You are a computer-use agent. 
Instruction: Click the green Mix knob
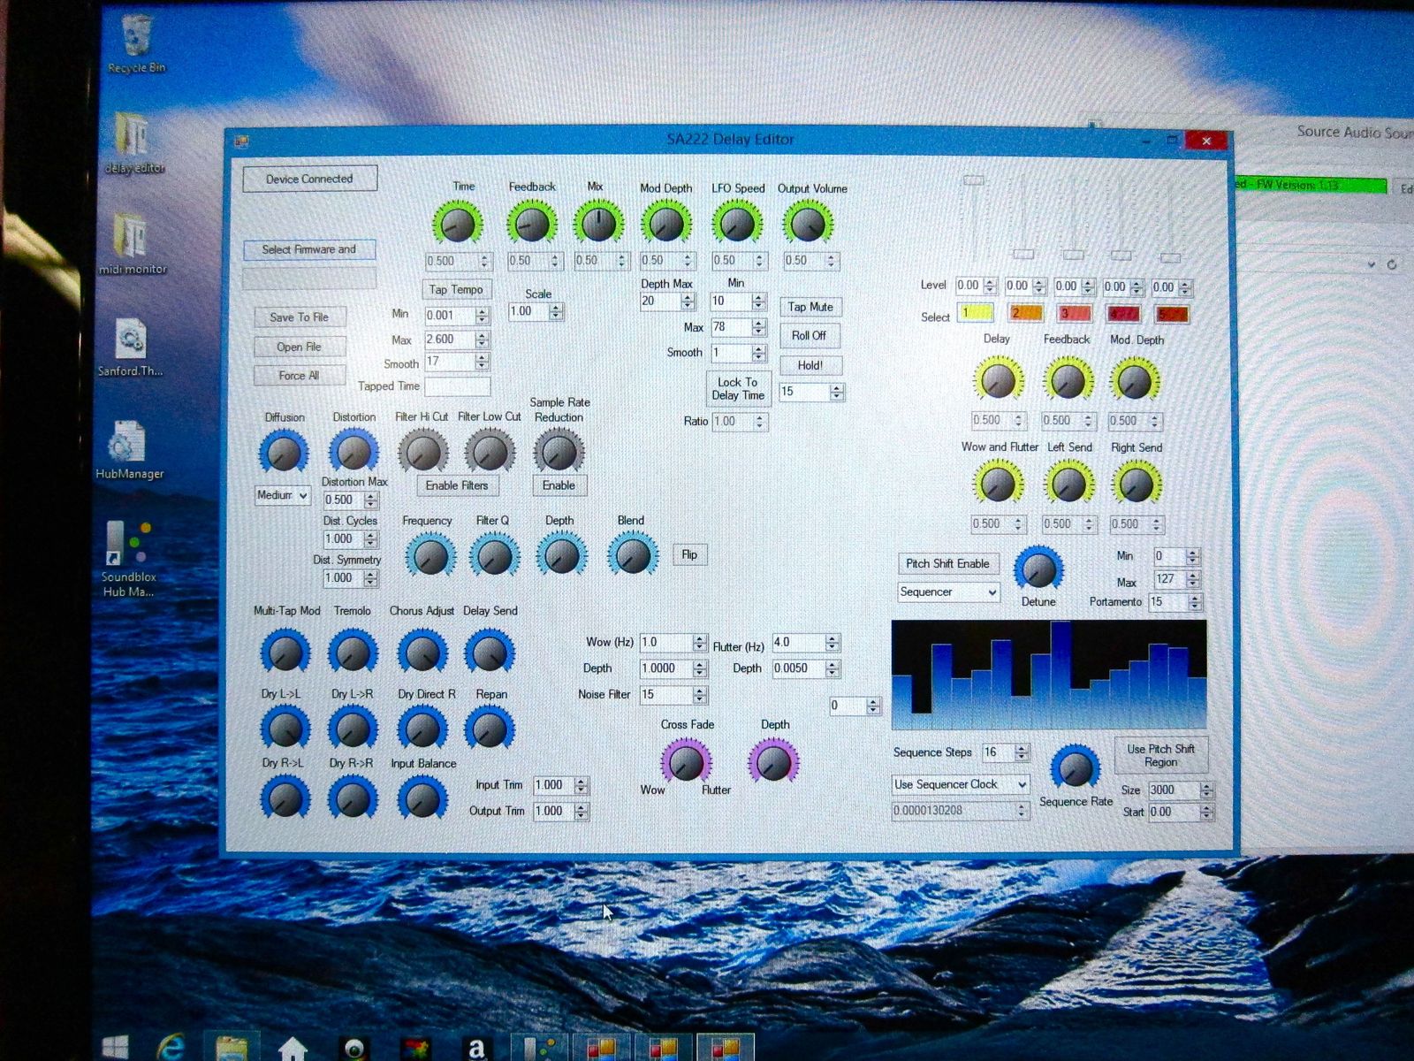(598, 224)
